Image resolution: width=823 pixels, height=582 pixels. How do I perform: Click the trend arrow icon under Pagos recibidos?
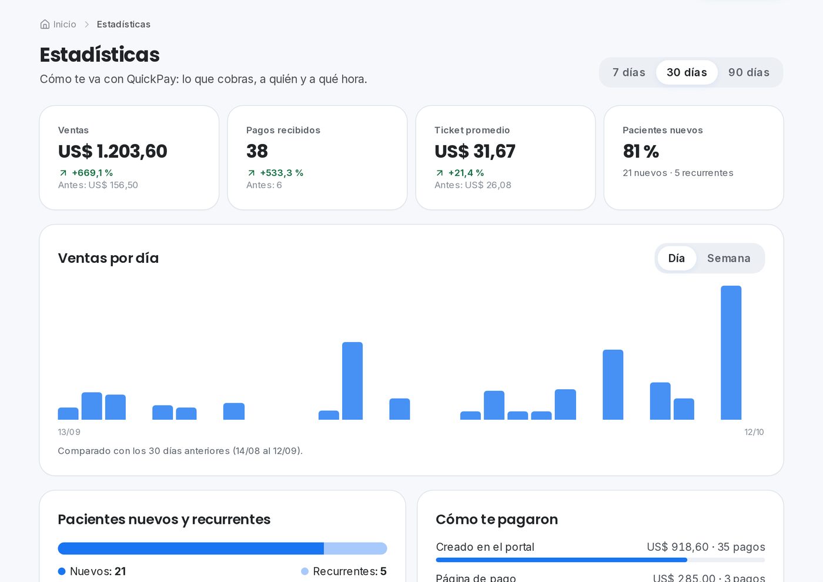click(251, 173)
